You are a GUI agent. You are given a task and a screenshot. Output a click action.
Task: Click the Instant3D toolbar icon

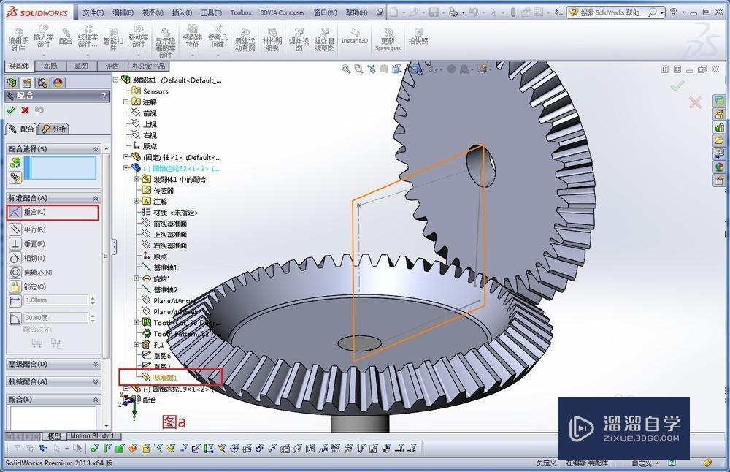pos(354,37)
